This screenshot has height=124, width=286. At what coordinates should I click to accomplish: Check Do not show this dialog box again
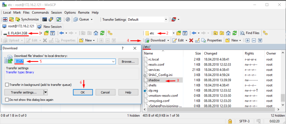pyautogui.click(x=7, y=100)
